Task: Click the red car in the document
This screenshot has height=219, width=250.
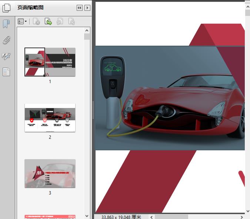Action: (x=183, y=105)
